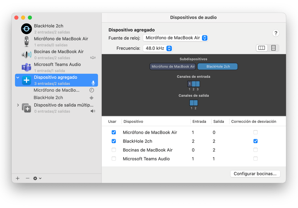Select output channel 1 block
The width and height of the screenshot is (298, 208).
[x=192, y=103]
